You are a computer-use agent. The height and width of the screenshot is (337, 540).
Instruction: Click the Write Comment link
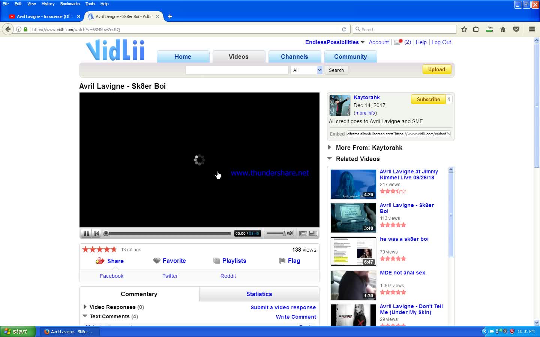click(296, 317)
